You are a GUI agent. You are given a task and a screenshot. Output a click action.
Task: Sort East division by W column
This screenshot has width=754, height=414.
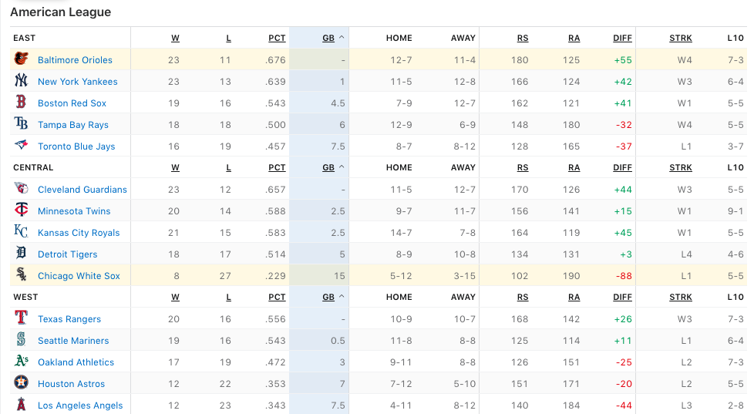(175, 38)
